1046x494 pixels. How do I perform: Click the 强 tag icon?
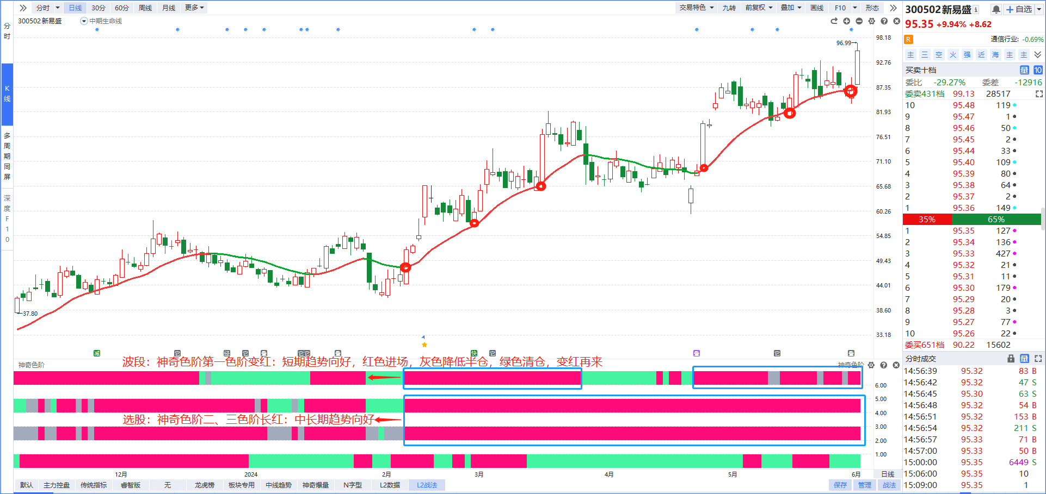pos(967,55)
